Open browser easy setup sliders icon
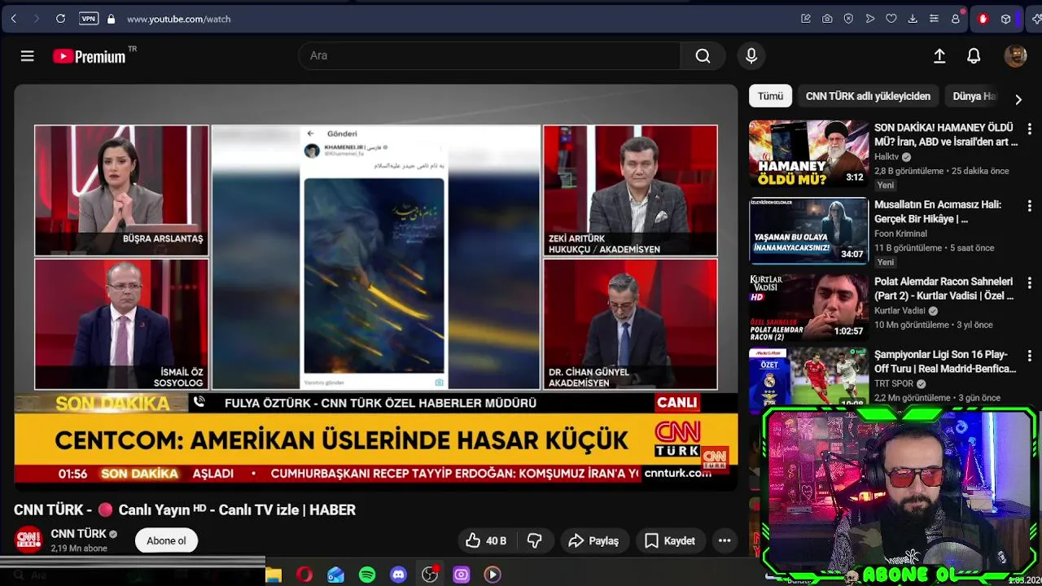The height and width of the screenshot is (586, 1042). [934, 19]
